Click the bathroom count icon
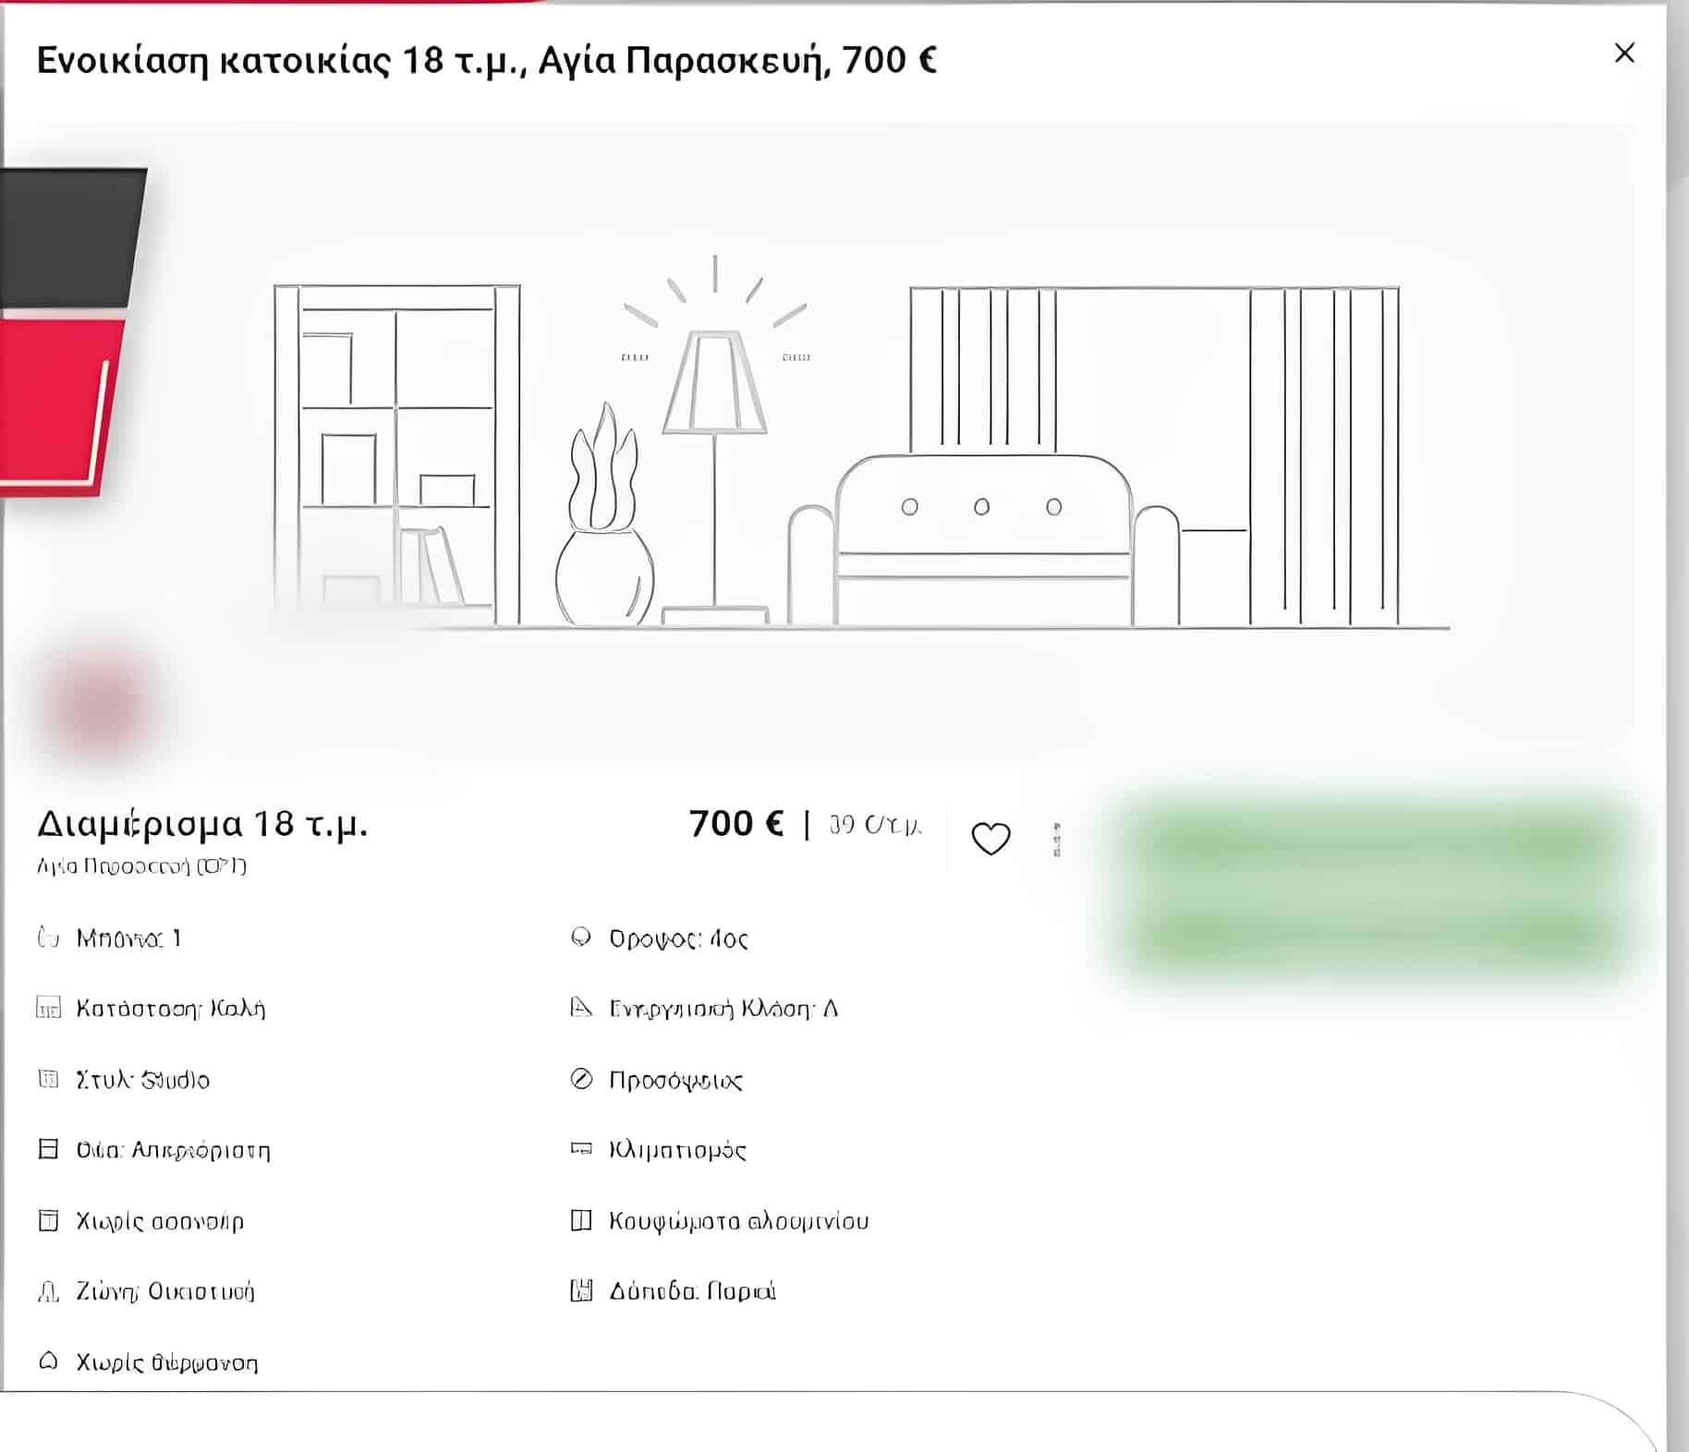Viewport: 1689px width, 1452px height. tap(48, 938)
